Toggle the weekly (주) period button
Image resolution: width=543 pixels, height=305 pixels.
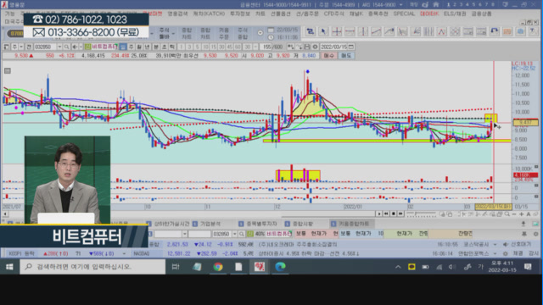point(132,47)
